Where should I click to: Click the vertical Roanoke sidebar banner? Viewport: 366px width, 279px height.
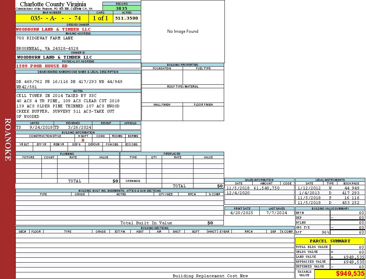coord(8,139)
